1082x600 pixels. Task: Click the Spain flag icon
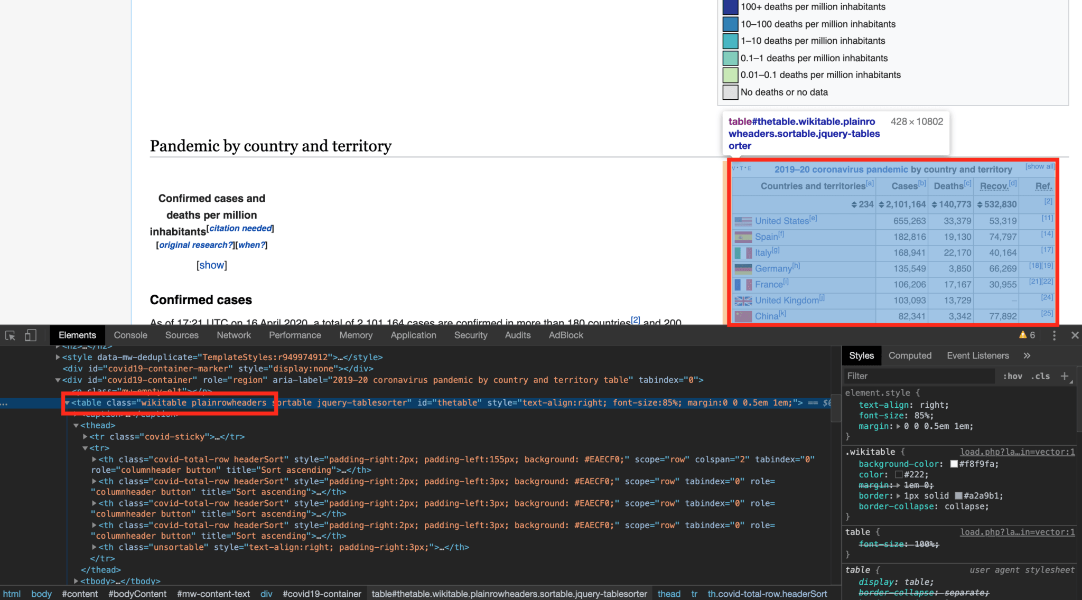point(743,237)
